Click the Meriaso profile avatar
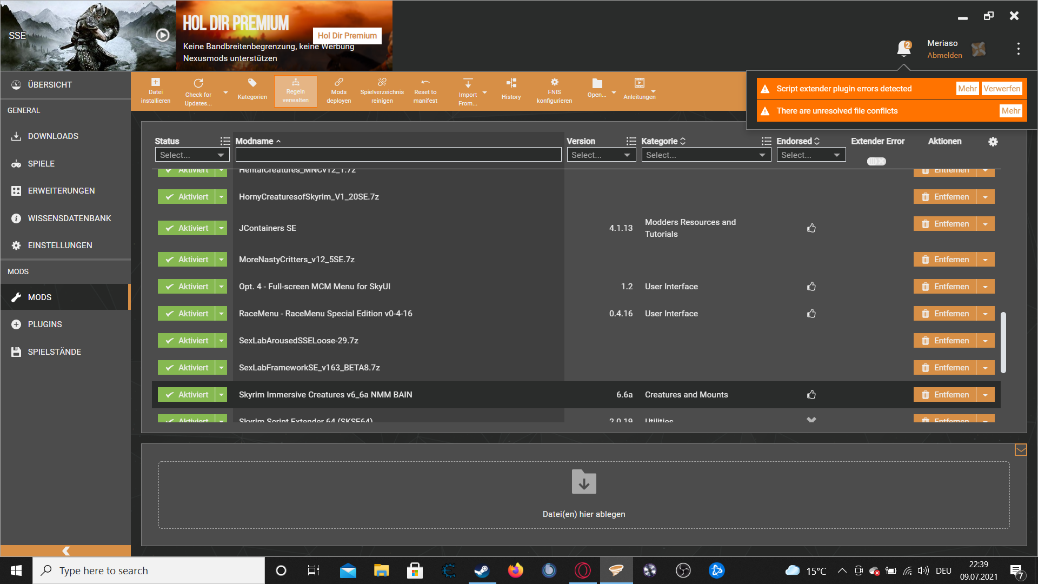Image resolution: width=1038 pixels, height=584 pixels. 979,49
